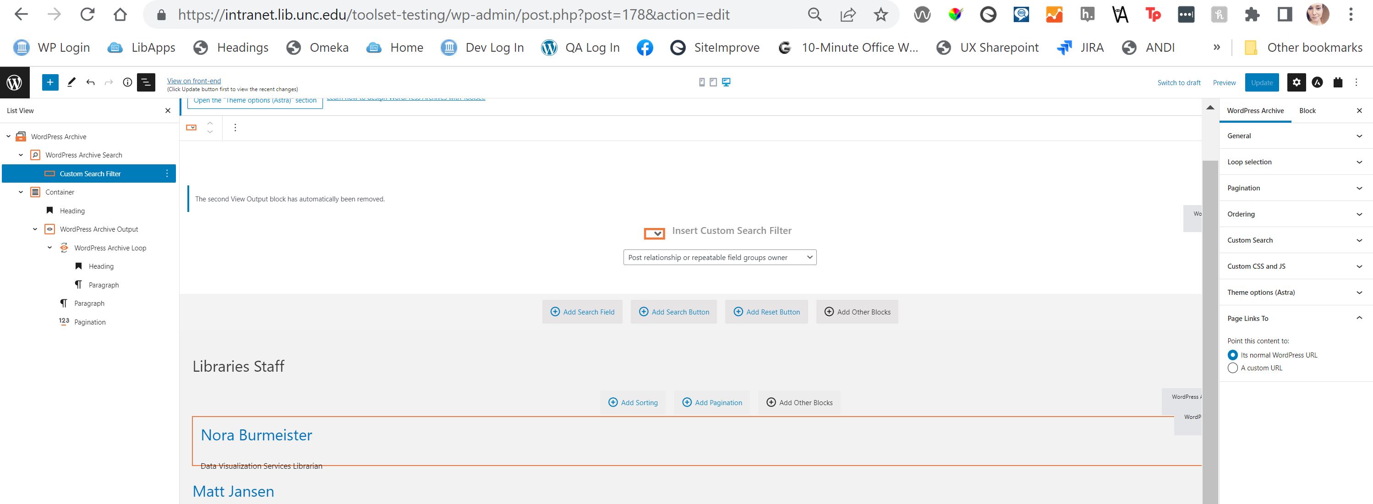Collapse the WordPress Archive Output node
Viewport: 1373px width, 504px height.
[x=35, y=229]
